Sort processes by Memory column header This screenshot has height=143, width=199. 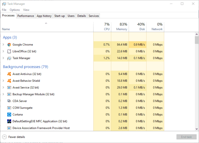[x=120, y=26]
